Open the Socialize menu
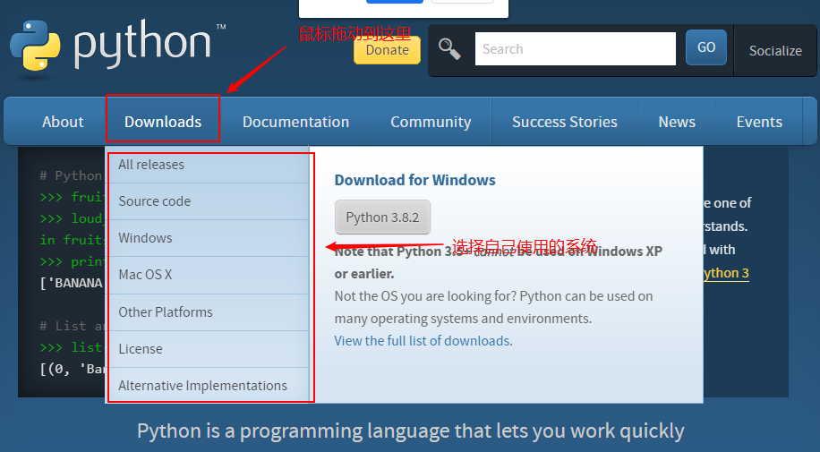Screen dimensions: 820x452 click(x=775, y=51)
